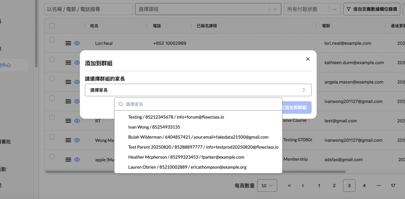Go to first page with double-arrow icon

point(289,186)
